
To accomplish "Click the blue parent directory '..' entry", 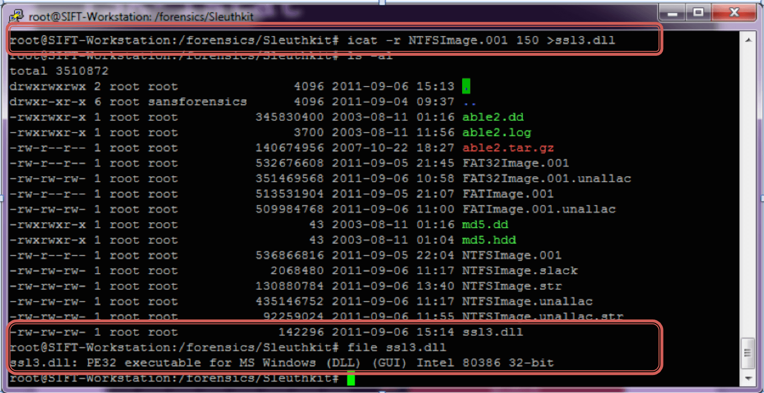I will [x=469, y=102].
